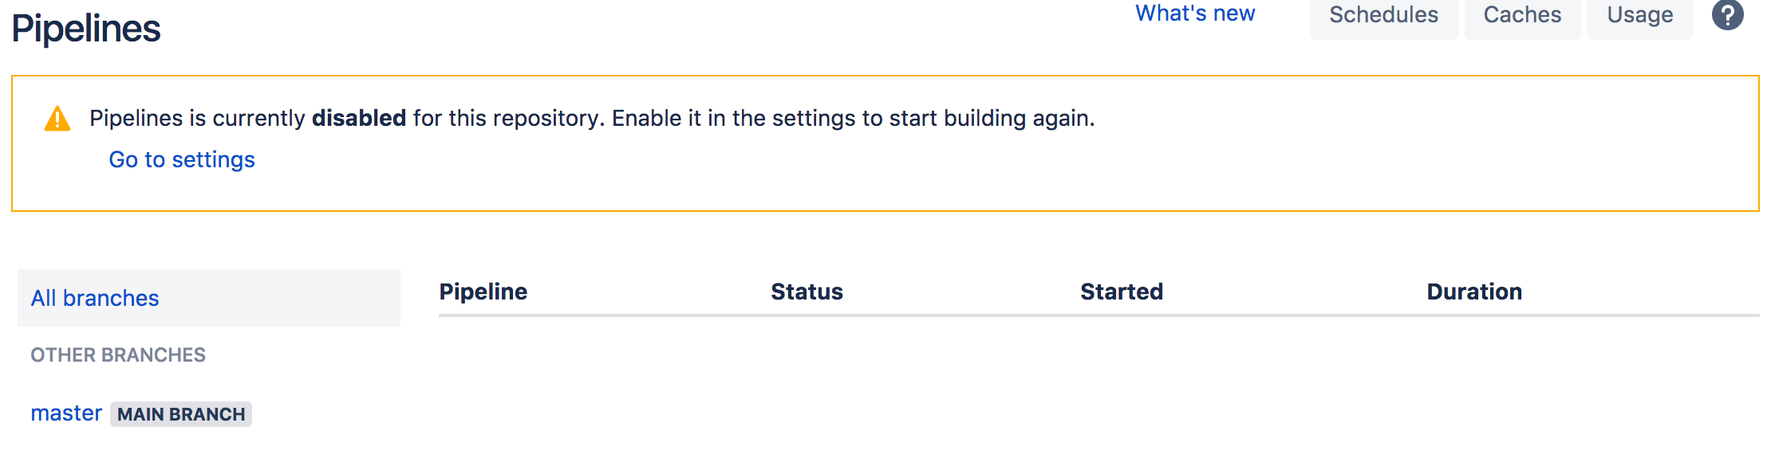The height and width of the screenshot is (462, 1779).
Task: Click the Pipelines page title
Action: (x=86, y=29)
